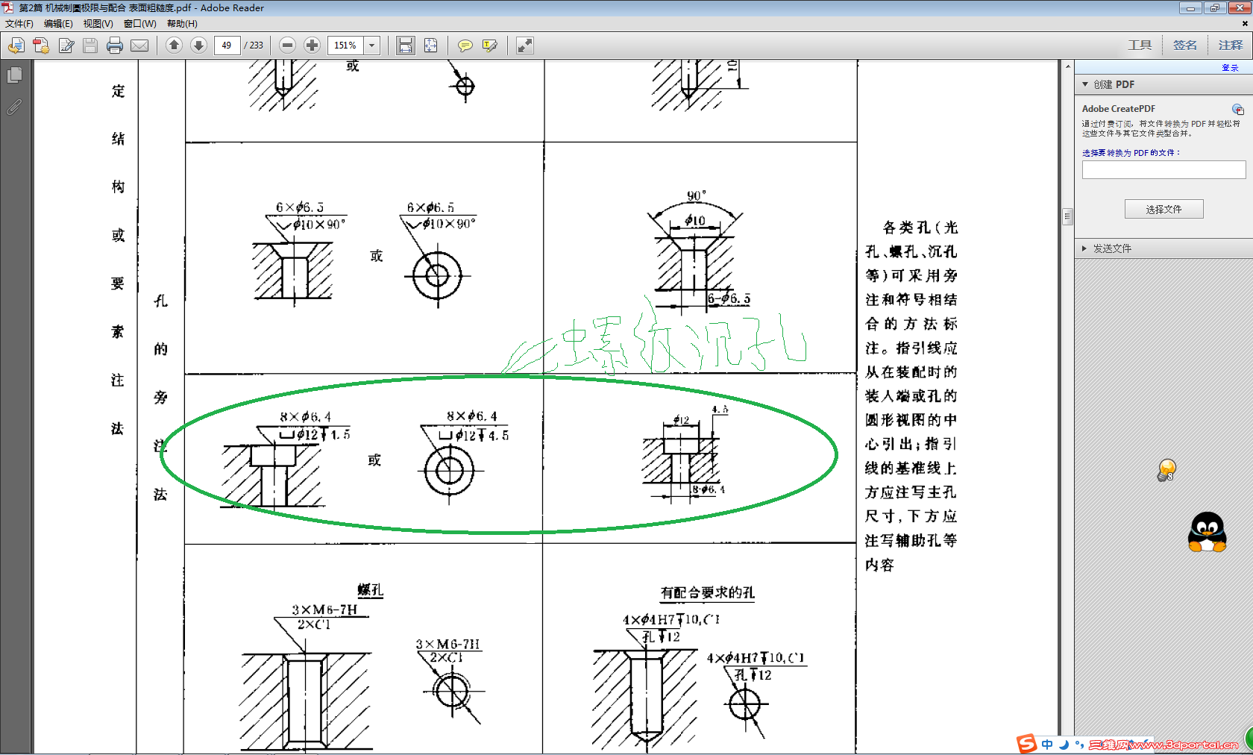
Task: Open the 视图(V) menu
Action: pos(98,23)
